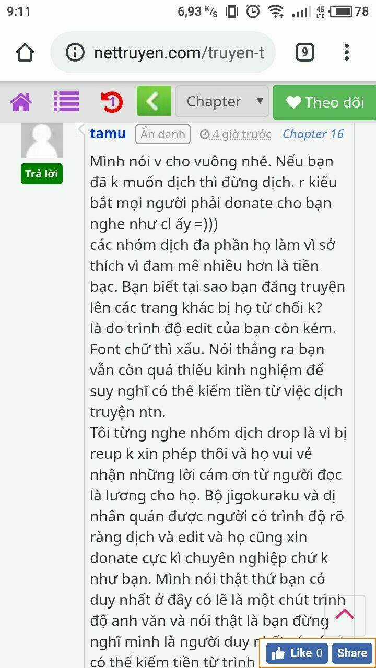Open the tamu username profile link
Viewport: 376px width, 668px height.
[108, 134]
